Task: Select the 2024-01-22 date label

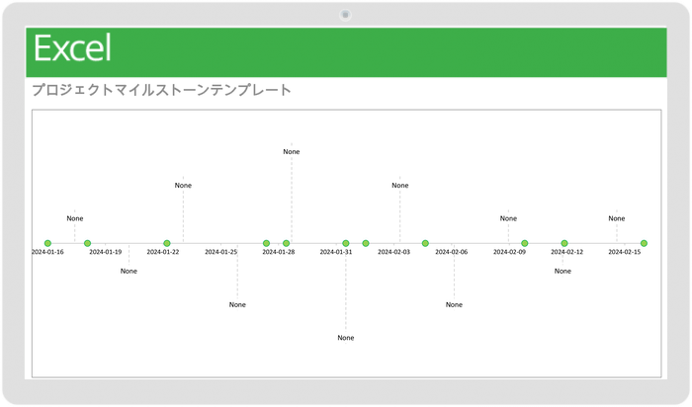Action: coord(163,252)
